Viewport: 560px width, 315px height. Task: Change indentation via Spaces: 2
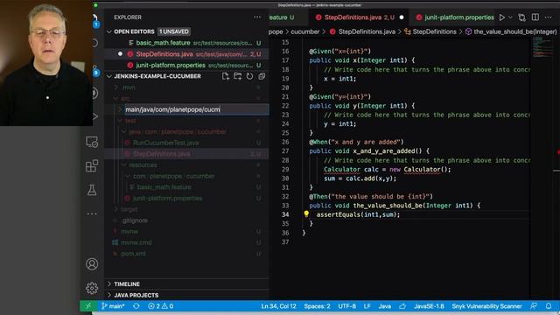[317, 306]
